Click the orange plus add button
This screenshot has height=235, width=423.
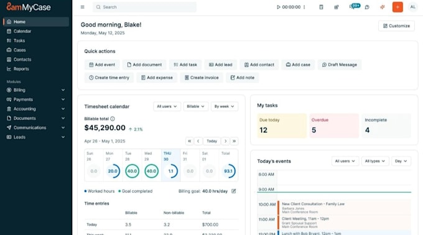397,7
